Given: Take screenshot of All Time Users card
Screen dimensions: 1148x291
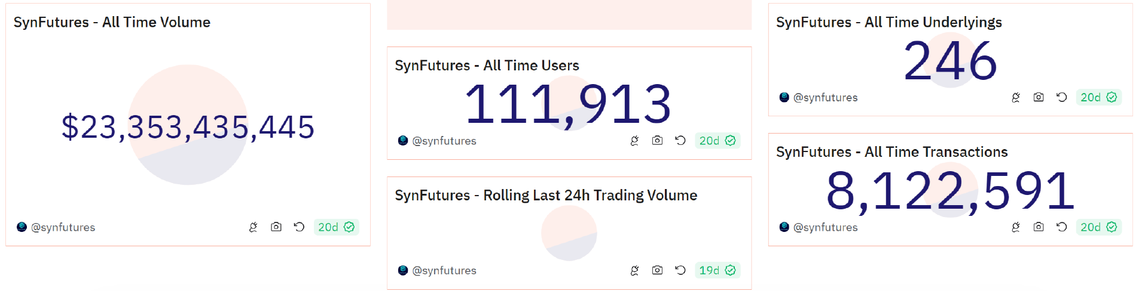Looking at the screenshot, I should (657, 141).
